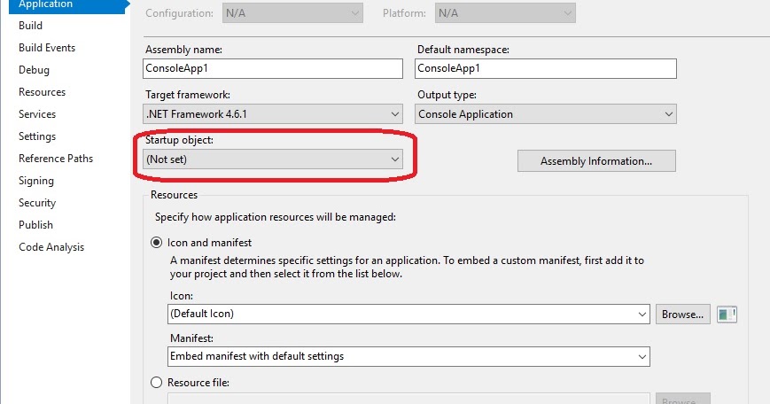The width and height of the screenshot is (770, 404).
Task: Click the Assembly Information button
Action: 596,161
